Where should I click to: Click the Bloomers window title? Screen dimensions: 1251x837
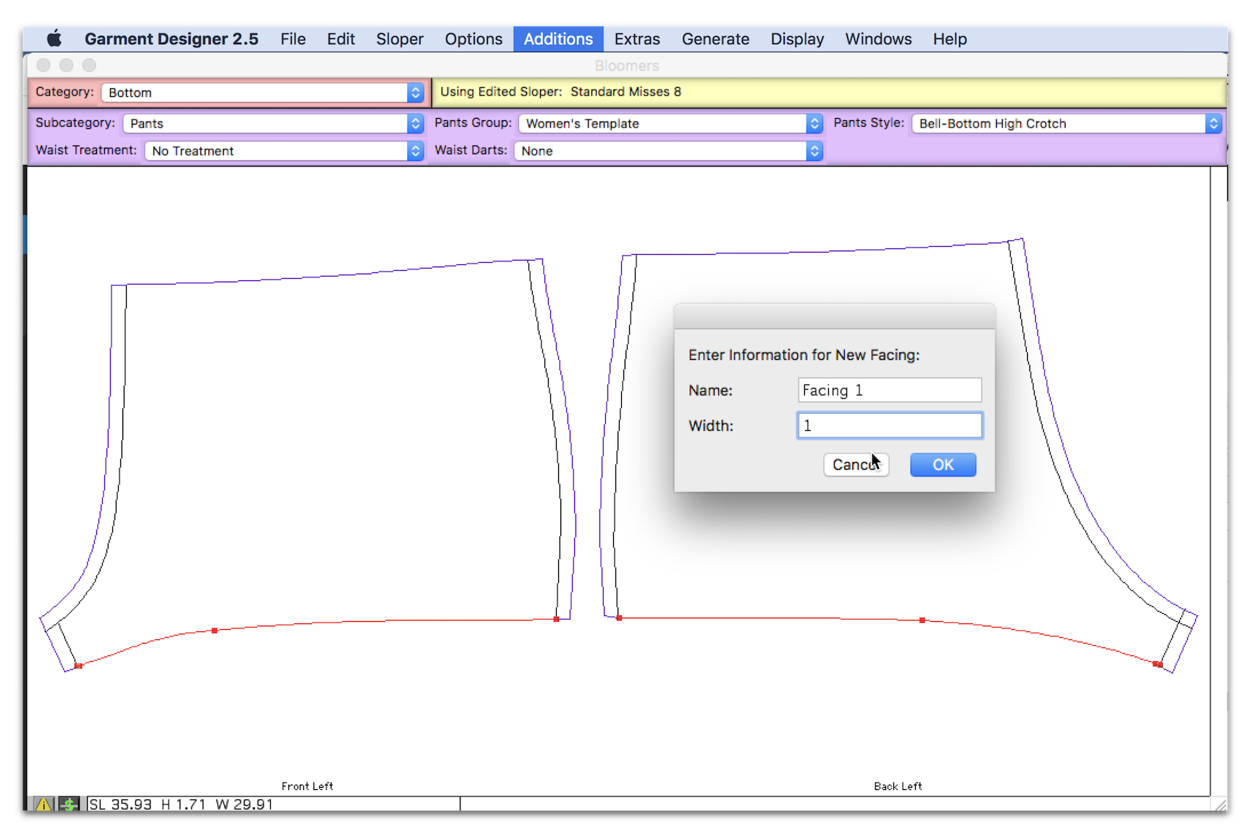coord(627,66)
